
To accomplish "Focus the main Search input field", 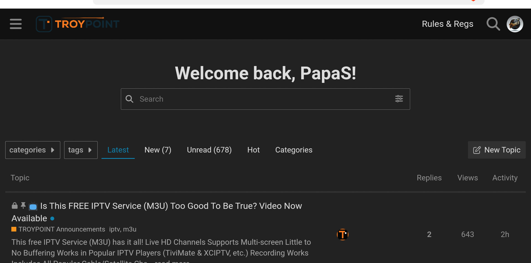I will click(x=265, y=99).
